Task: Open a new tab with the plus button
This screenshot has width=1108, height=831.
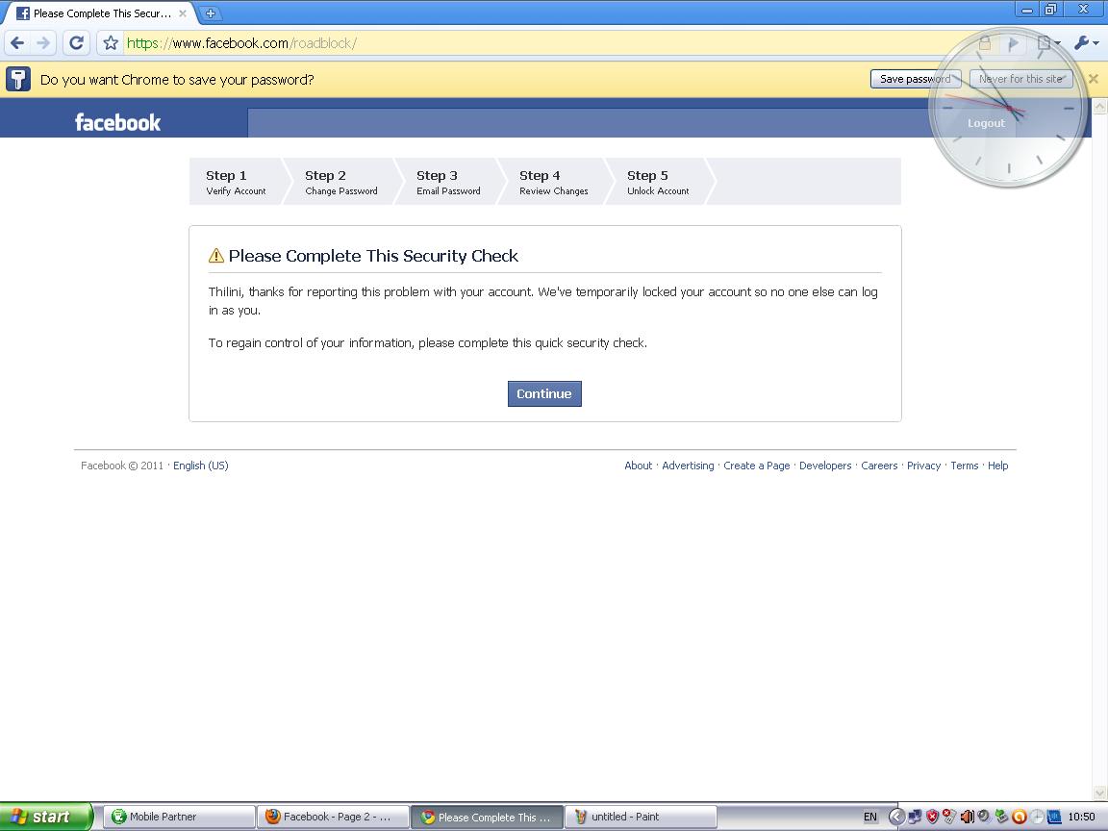Action: [x=210, y=13]
